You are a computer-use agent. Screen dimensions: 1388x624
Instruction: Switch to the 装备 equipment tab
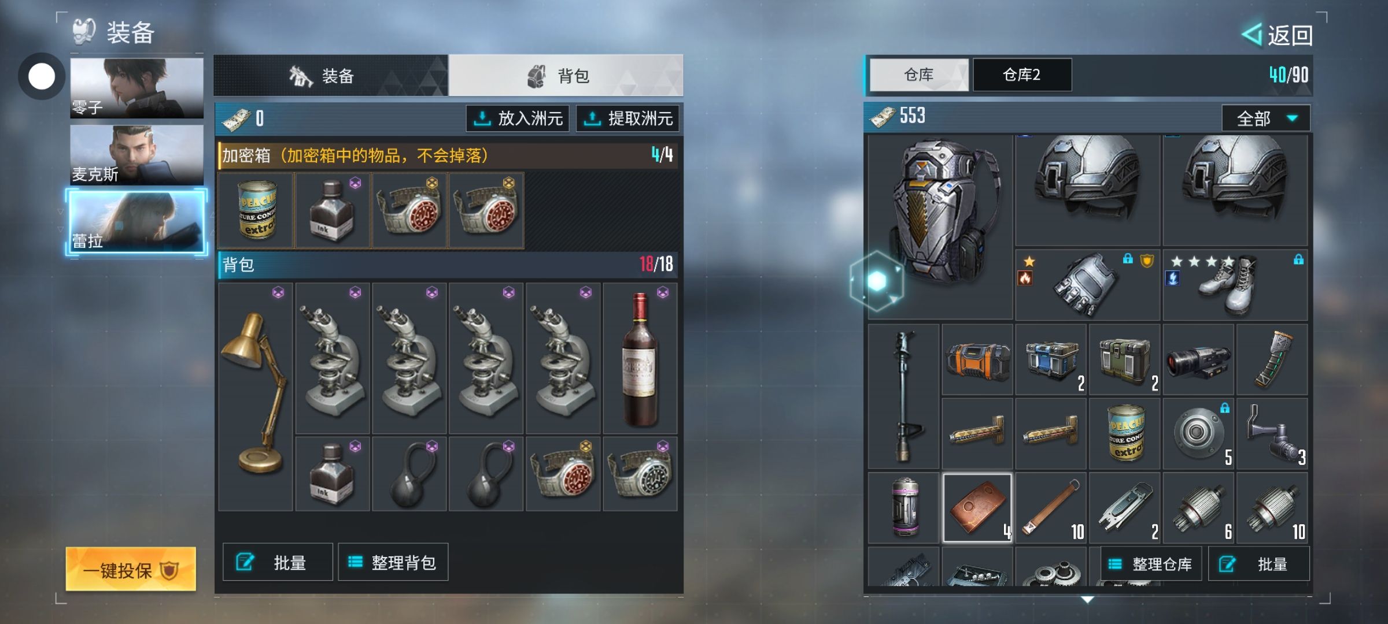(x=331, y=75)
